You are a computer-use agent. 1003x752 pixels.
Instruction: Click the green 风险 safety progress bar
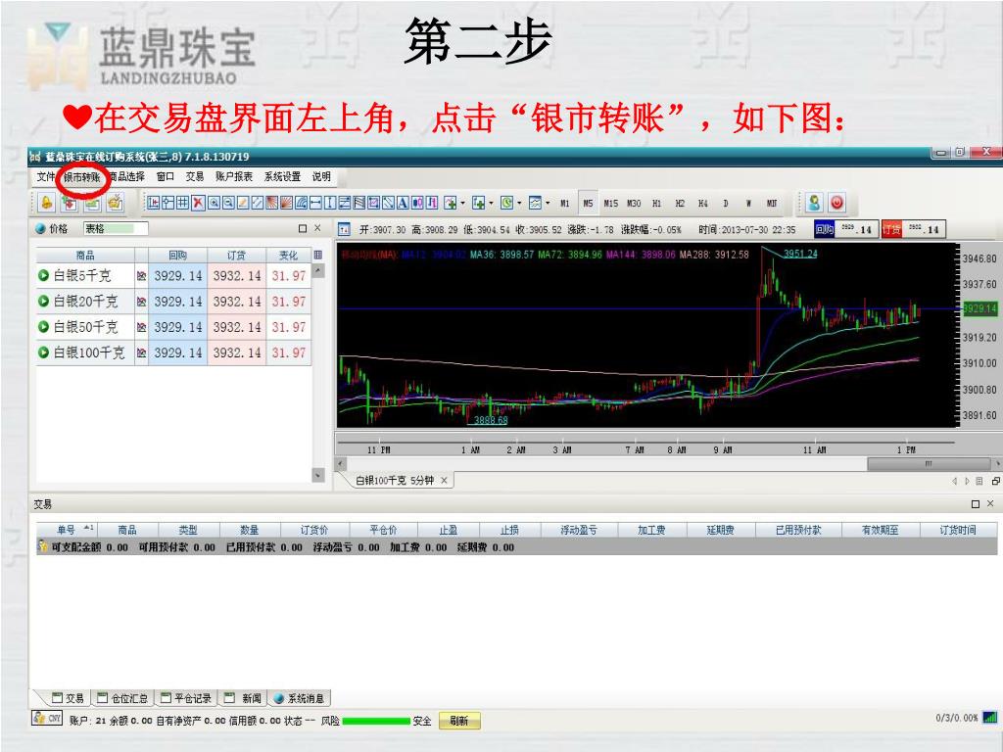(x=376, y=721)
